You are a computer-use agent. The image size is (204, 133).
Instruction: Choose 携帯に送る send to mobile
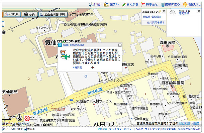point(171,4)
